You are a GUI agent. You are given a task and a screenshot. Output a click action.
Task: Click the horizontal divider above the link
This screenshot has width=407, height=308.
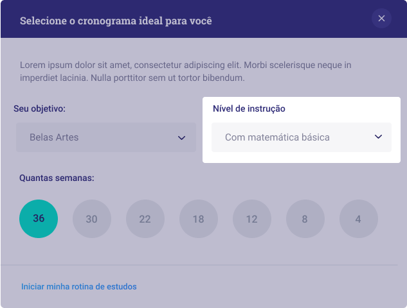coord(199,265)
